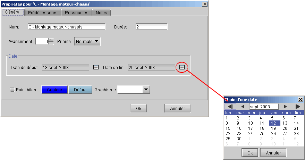Click Annuler in the date chooser

(x=273, y=152)
